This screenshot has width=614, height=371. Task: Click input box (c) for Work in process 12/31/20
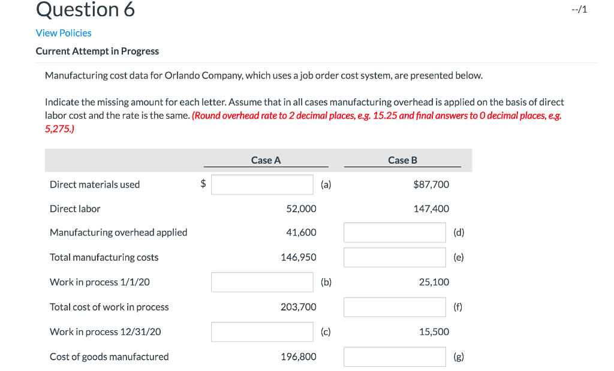click(x=262, y=331)
